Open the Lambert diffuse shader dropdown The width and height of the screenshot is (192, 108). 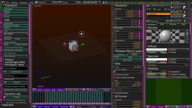click(x=178, y=49)
